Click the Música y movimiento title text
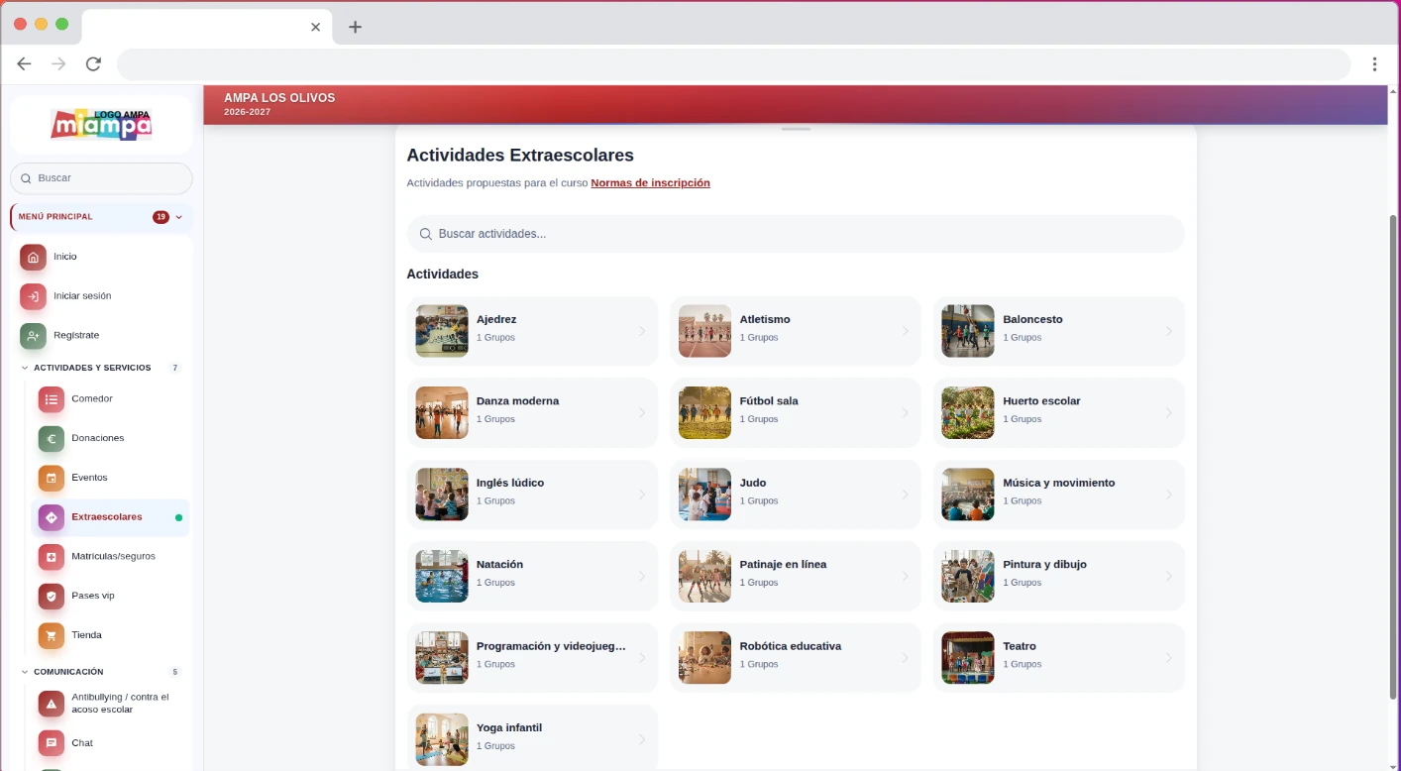The image size is (1401, 771). pos(1059,483)
